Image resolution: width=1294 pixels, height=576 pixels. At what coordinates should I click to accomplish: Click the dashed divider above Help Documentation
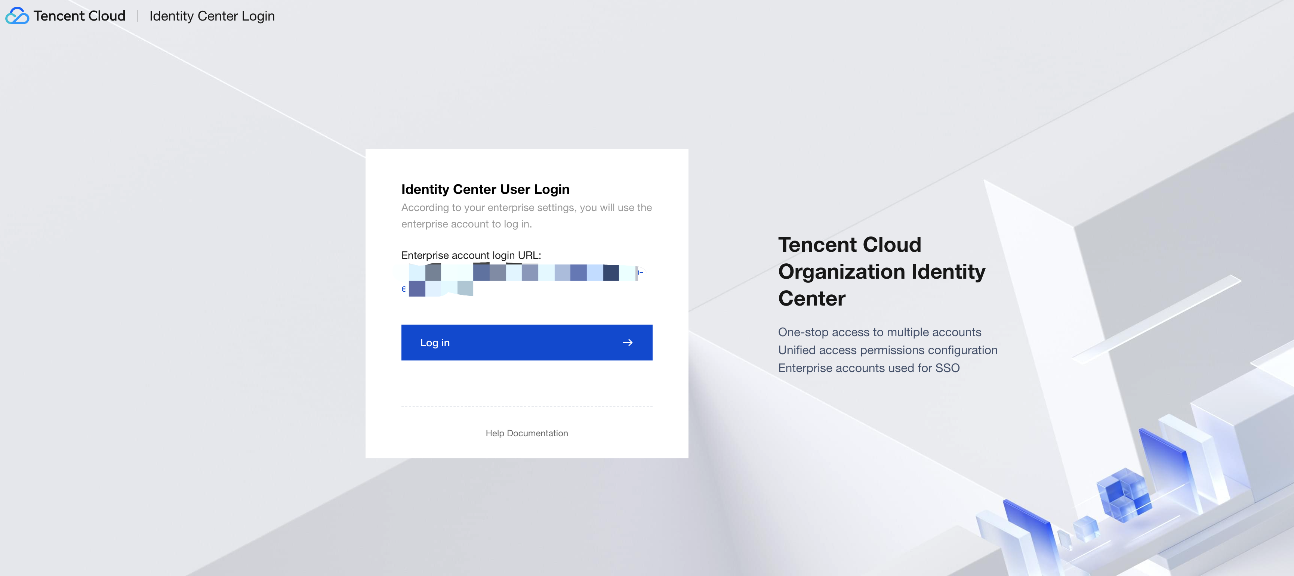526,407
